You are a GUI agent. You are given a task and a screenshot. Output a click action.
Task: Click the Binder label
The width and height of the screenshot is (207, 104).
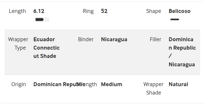[86, 39]
